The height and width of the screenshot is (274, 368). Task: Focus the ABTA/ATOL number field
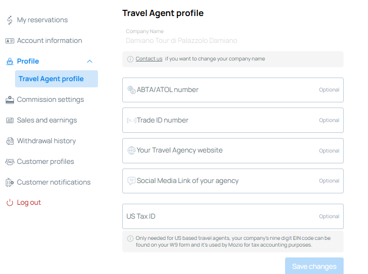click(233, 90)
